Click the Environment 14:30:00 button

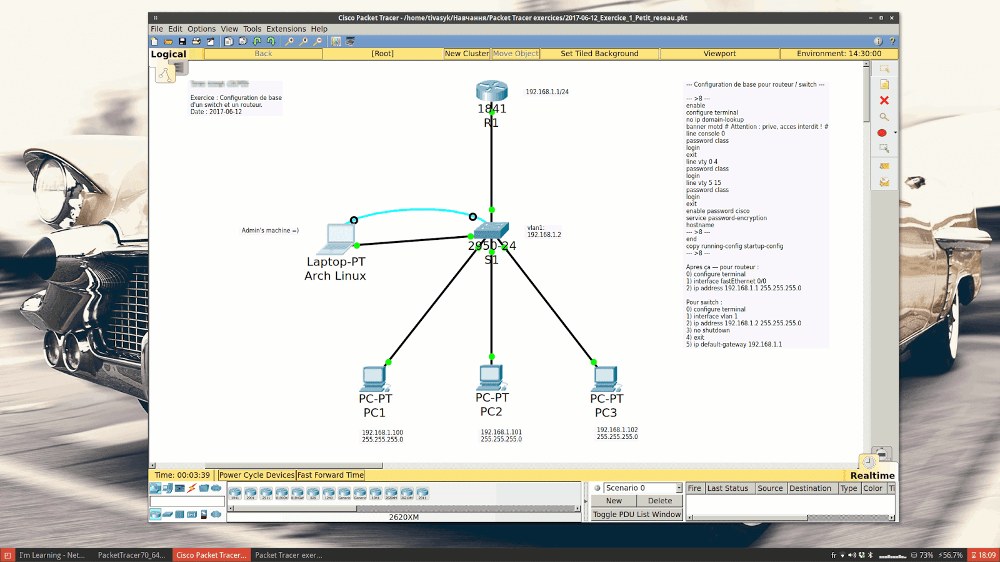(839, 54)
